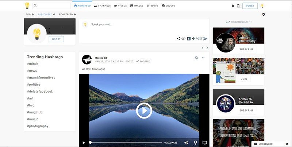The image size is (292, 147).
Task: Click the Minds lightbulb logo in header
Action: [x=27, y=6]
